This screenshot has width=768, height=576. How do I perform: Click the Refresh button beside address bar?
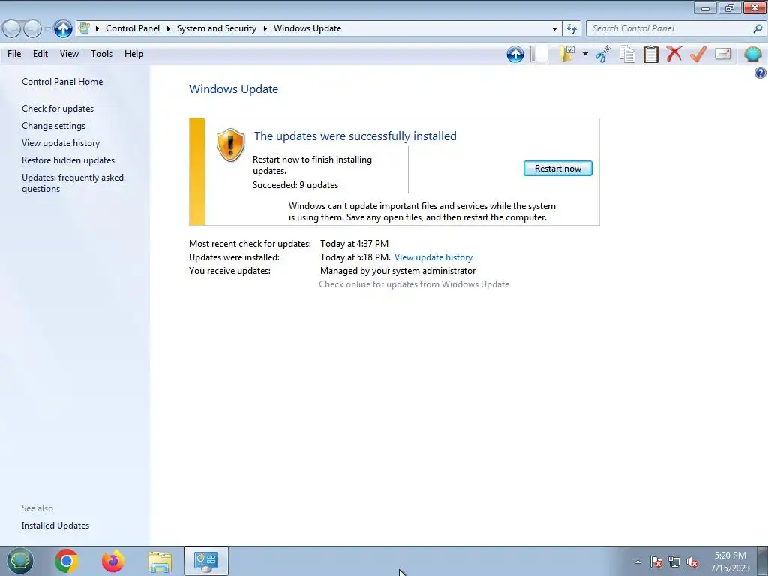point(571,28)
